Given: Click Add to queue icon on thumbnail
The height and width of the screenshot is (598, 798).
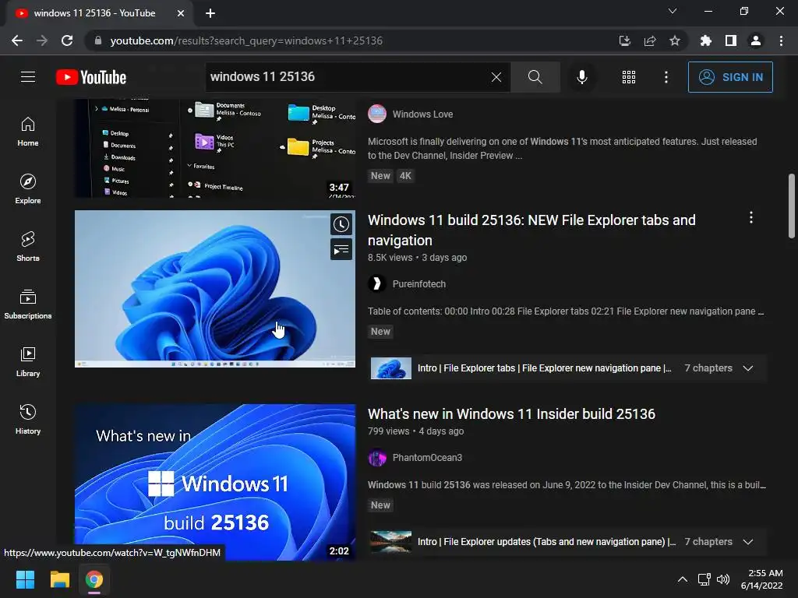Looking at the screenshot, I should click(x=341, y=250).
